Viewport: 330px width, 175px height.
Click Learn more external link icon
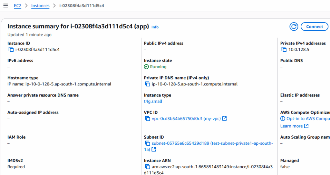[306, 126]
